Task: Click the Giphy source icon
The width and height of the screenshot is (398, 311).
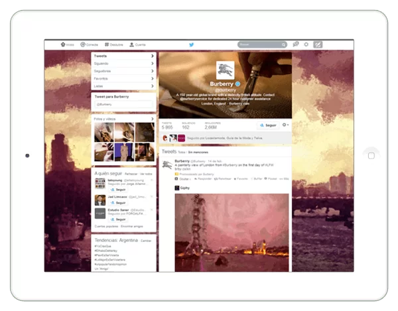Action: (x=177, y=188)
